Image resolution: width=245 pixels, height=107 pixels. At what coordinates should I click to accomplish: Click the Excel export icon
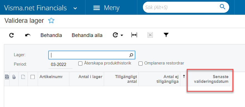click(150, 35)
